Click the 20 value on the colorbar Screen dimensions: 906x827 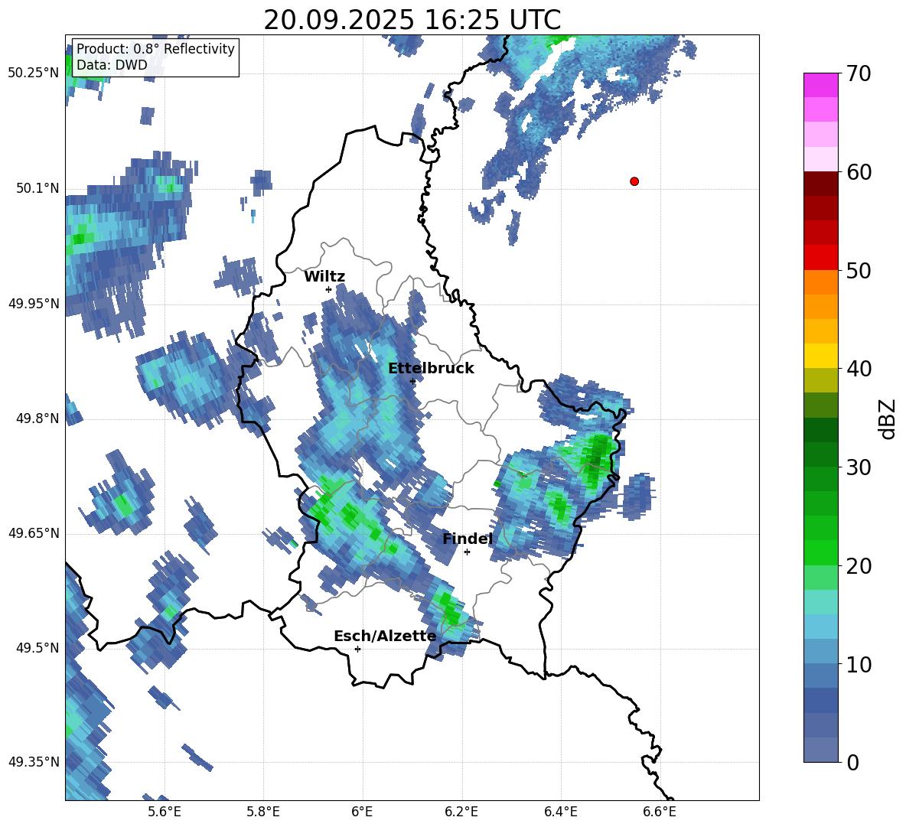(x=859, y=566)
